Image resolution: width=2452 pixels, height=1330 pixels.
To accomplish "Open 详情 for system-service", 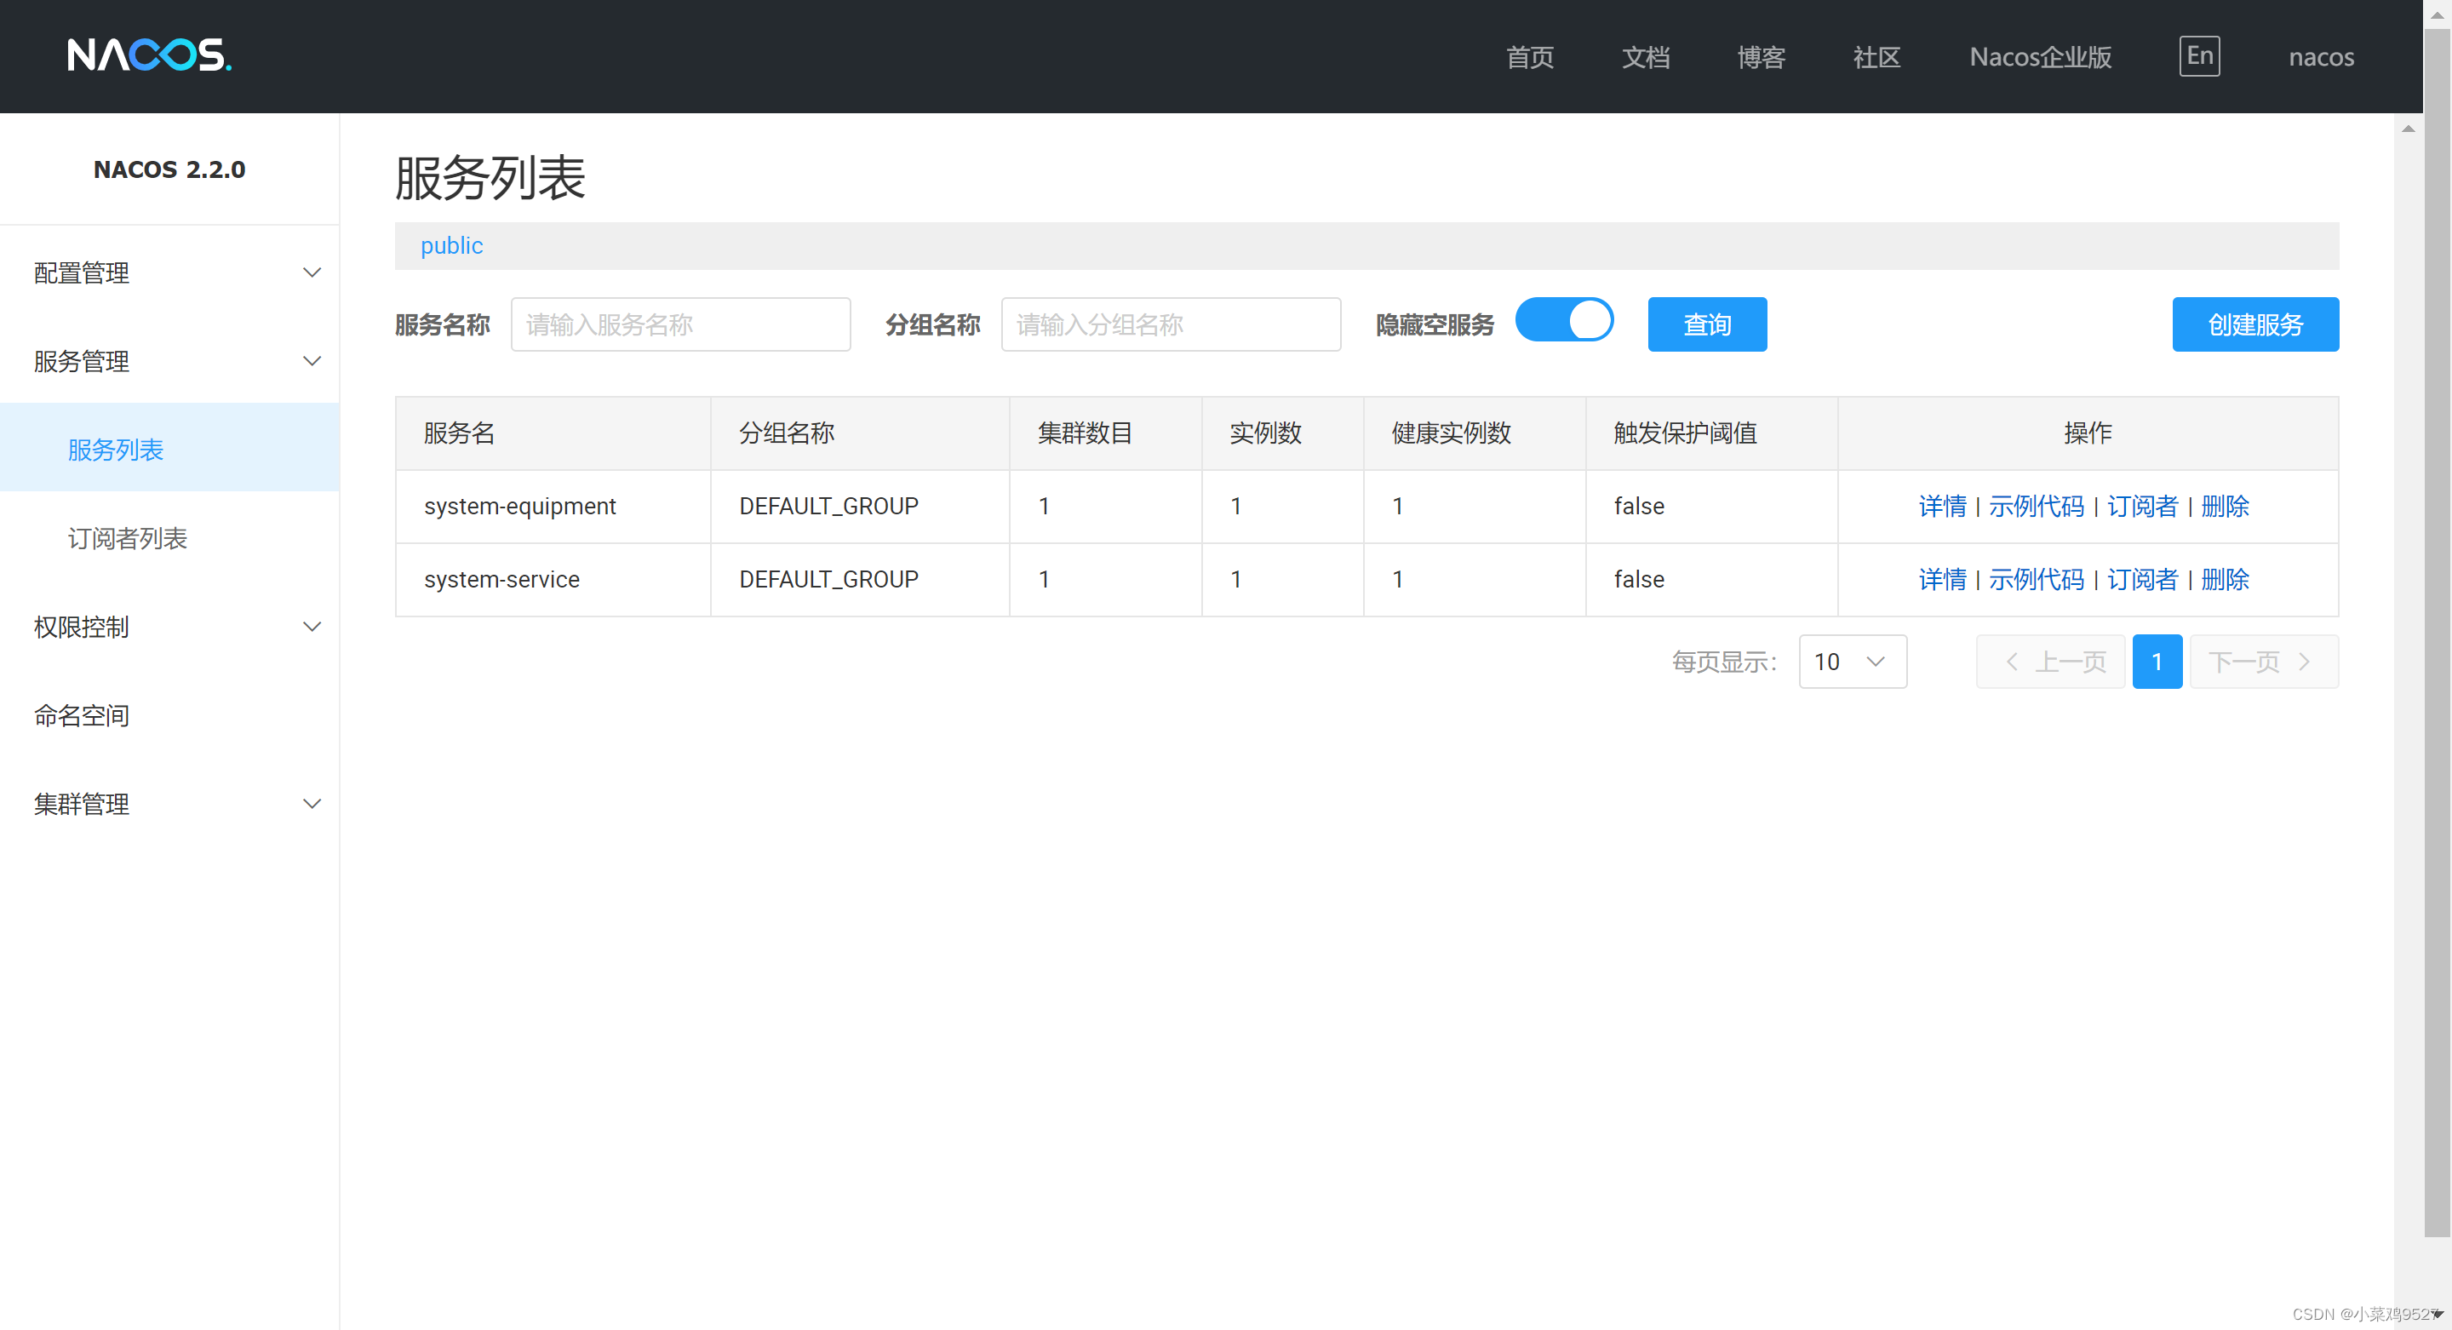I will point(1943,580).
